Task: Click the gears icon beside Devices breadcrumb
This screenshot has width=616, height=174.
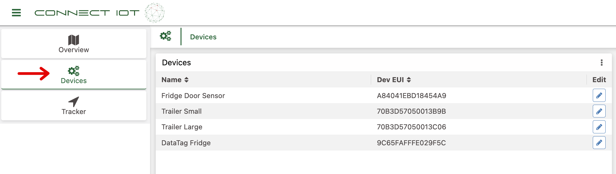Action: (x=165, y=36)
